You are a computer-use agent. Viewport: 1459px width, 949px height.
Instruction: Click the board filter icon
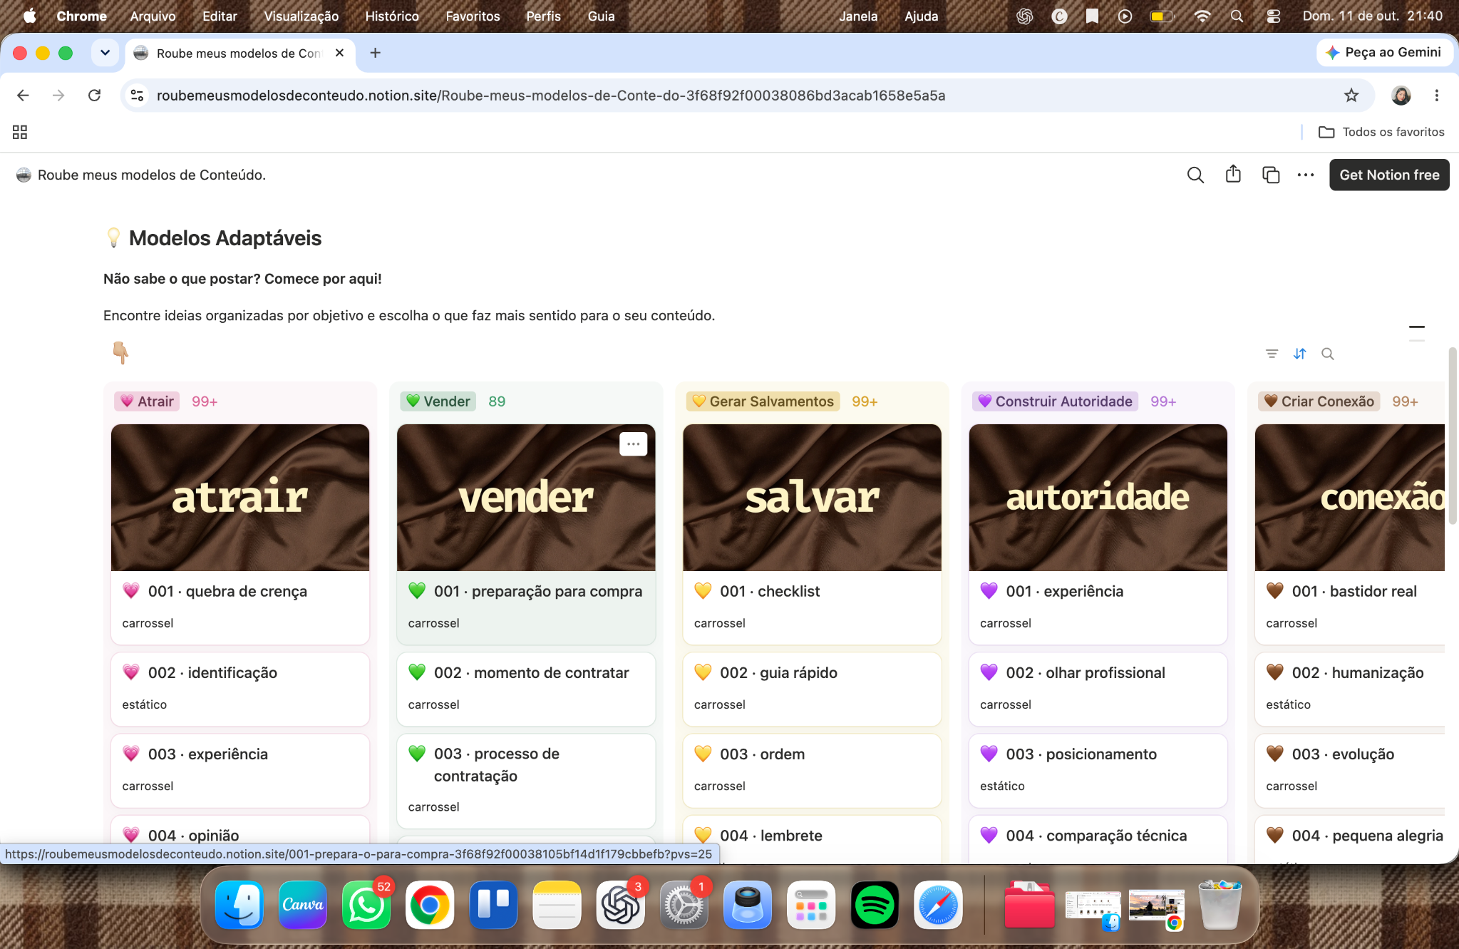point(1272,354)
